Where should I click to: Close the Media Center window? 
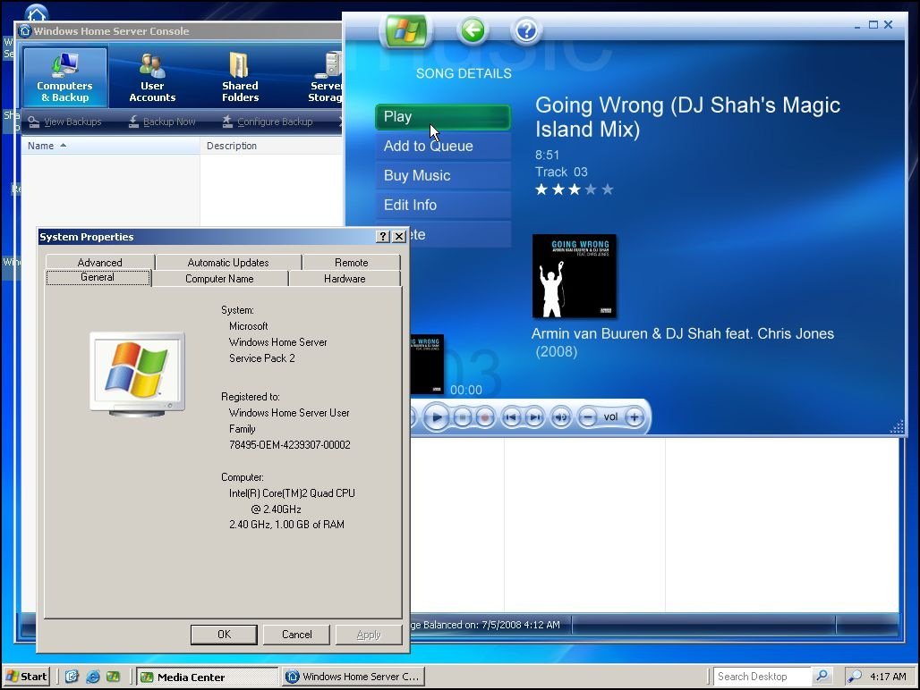tap(889, 25)
